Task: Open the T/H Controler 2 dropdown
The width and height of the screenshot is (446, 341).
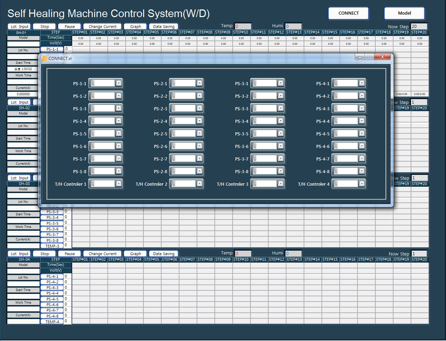Action: (x=199, y=184)
